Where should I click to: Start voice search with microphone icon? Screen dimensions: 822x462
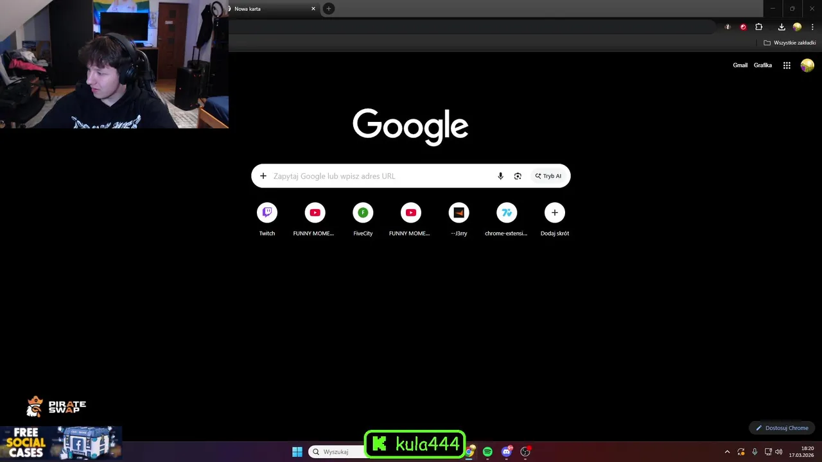click(501, 176)
